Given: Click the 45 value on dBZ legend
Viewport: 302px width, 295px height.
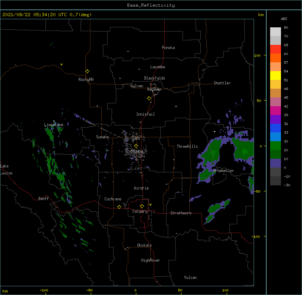Looking at the screenshot, I should 286,98.
